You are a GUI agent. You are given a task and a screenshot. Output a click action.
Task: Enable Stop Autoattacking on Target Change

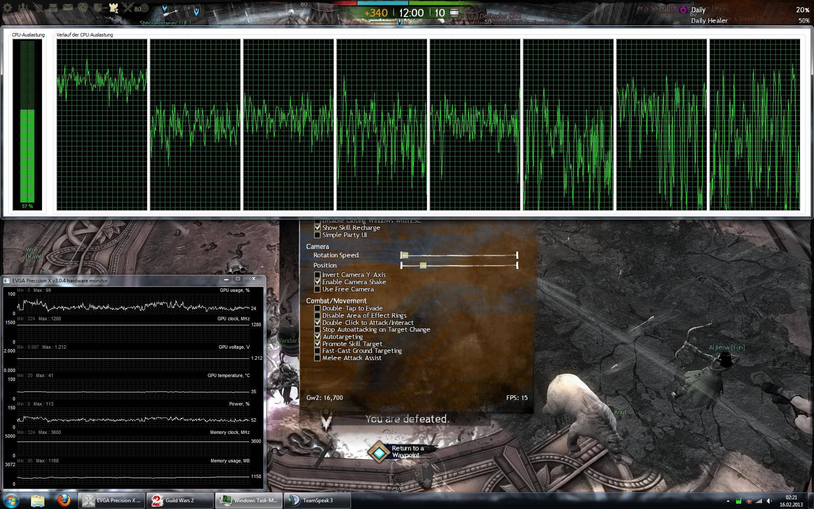click(317, 330)
